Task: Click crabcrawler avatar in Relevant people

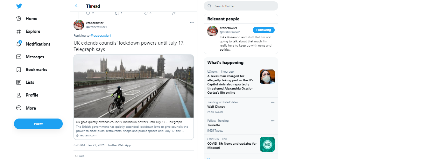Action: [x=212, y=31]
